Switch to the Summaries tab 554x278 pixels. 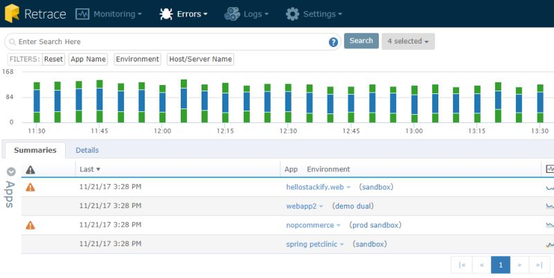(x=35, y=150)
